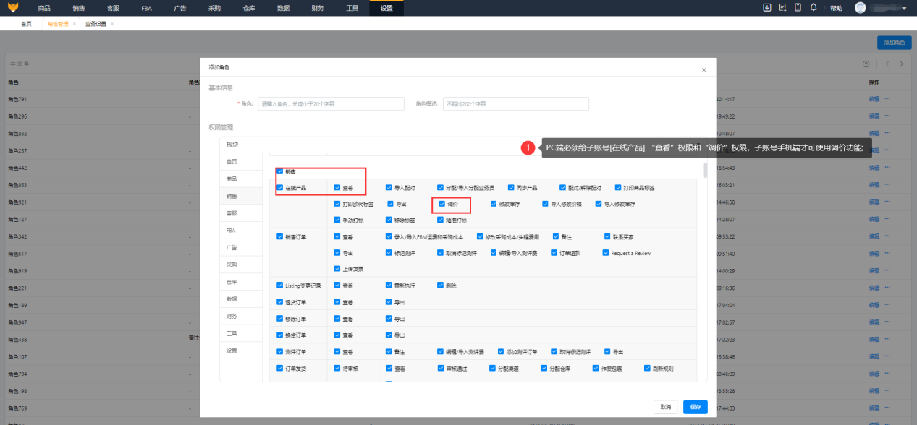Toggle the Request a Review checkbox
This screenshot has width=917, height=425.
pos(606,253)
